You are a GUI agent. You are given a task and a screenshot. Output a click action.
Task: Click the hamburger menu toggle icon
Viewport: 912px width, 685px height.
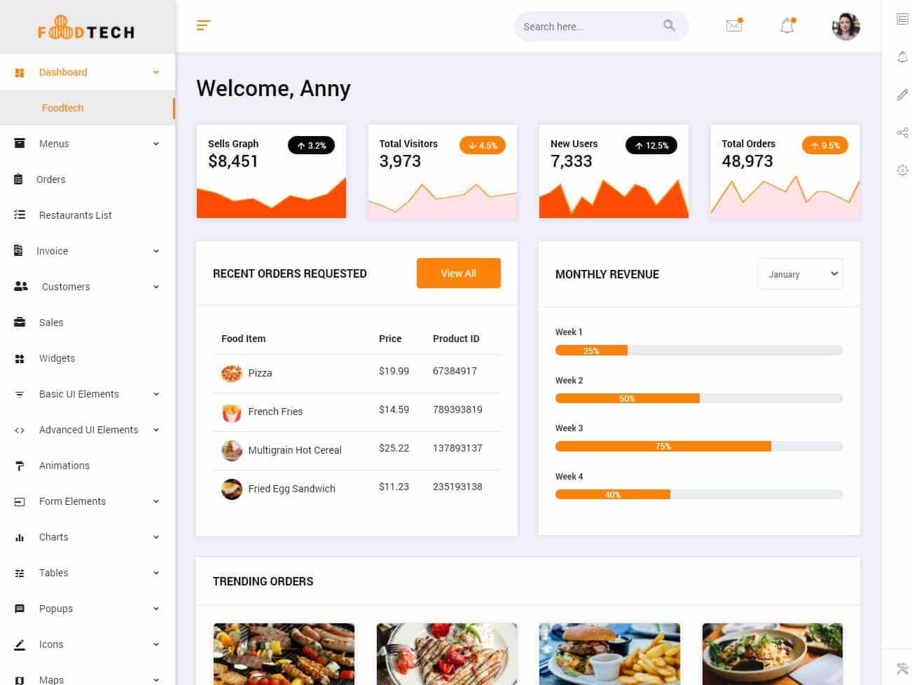pos(203,26)
